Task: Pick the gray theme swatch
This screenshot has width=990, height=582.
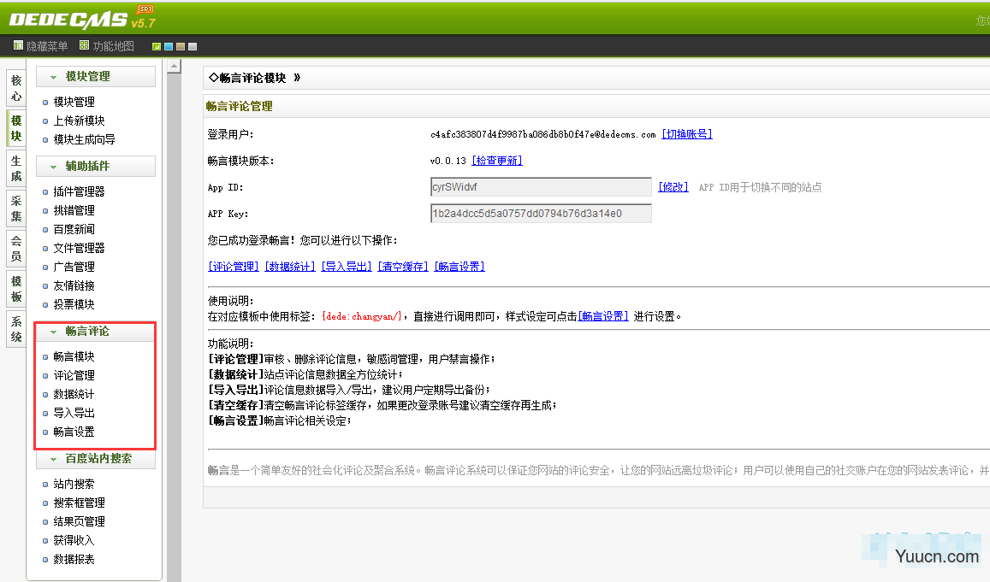Action: point(193,47)
